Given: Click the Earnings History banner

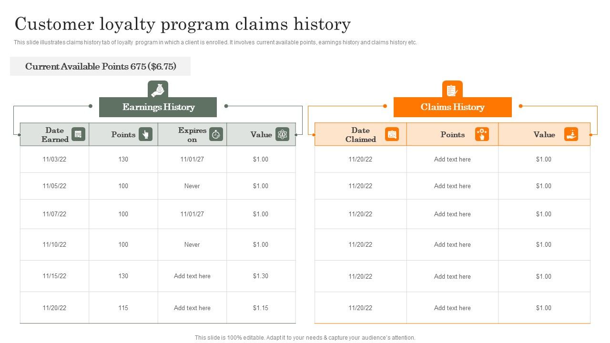Looking at the screenshot, I should (158, 107).
